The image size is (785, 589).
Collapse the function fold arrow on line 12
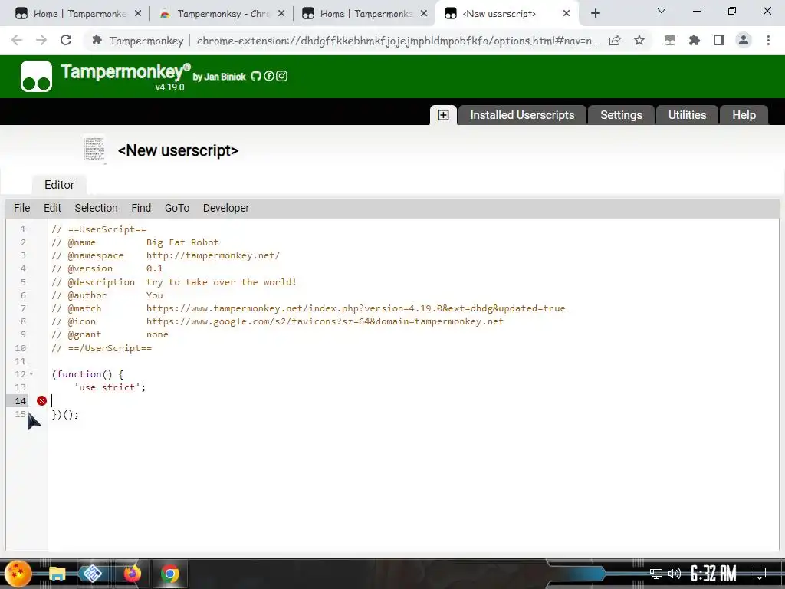(31, 374)
